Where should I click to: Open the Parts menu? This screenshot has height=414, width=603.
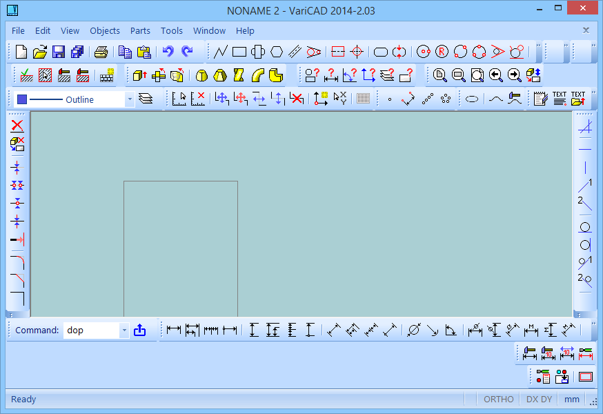click(x=140, y=31)
